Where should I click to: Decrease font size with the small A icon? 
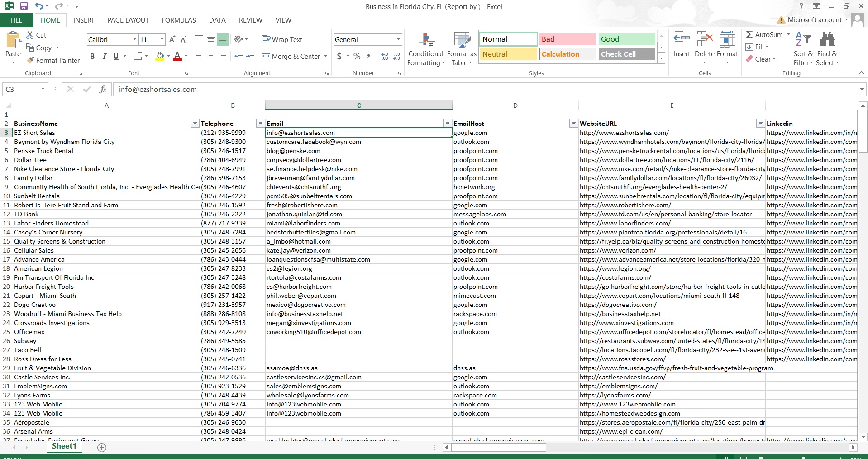click(x=183, y=40)
